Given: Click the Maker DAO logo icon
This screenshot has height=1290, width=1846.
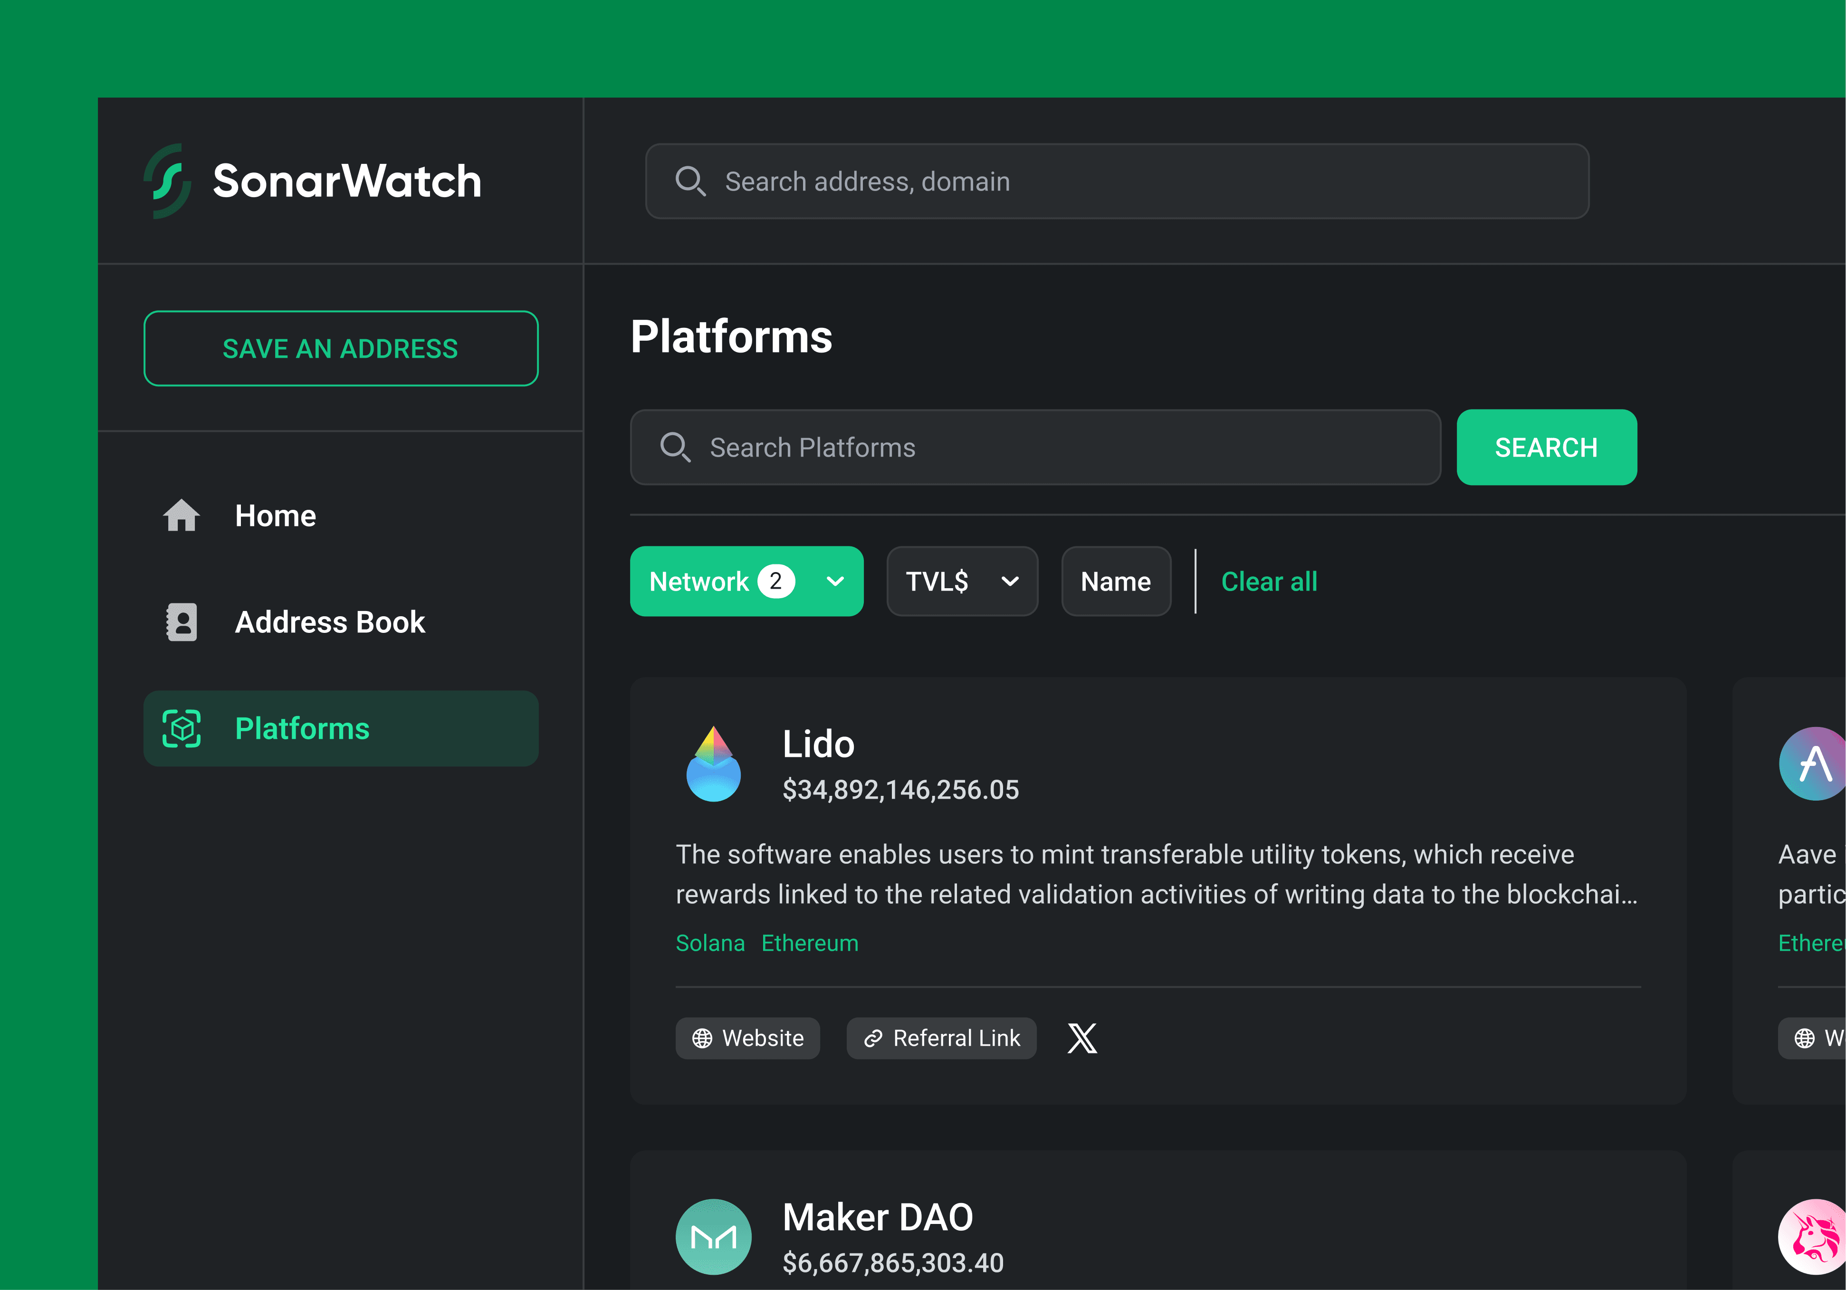Looking at the screenshot, I should point(713,1237).
